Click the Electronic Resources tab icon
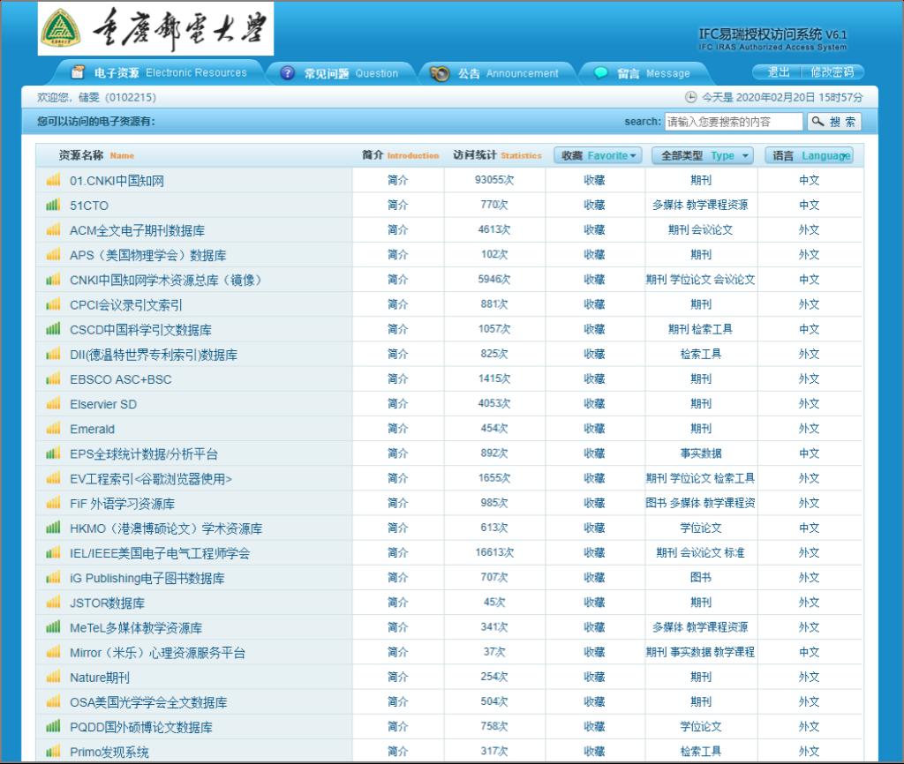Image resolution: width=904 pixels, height=764 pixels. (78, 72)
